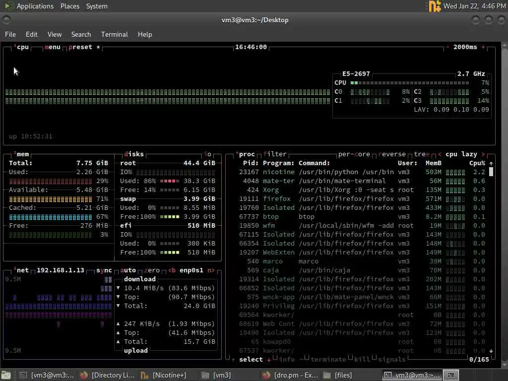This screenshot has width=508, height=381.
Task: Click active 'vm3@vm3:~...' terminal taskbar entry
Action: pos(412,375)
